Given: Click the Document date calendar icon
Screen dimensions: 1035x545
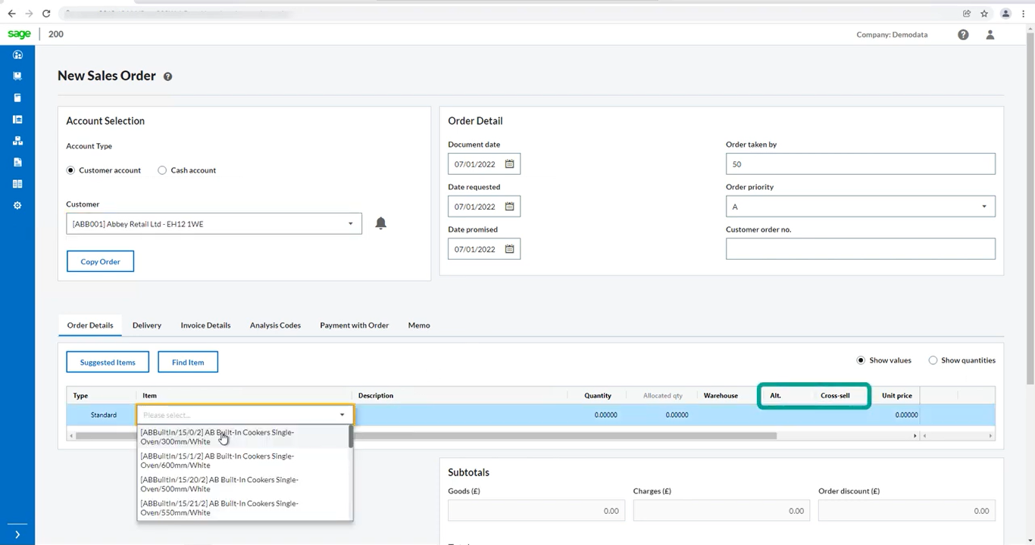Looking at the screenshot, I should point(509,163).
